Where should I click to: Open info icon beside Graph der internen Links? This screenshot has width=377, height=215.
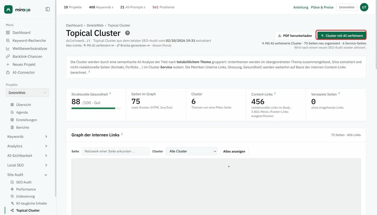(x=122, y=134)
